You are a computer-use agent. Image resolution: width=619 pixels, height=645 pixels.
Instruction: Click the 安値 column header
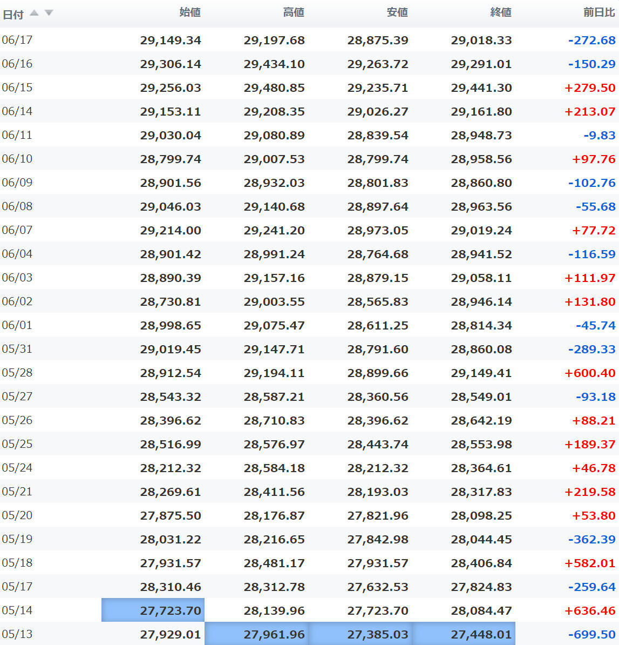point(397,12)
